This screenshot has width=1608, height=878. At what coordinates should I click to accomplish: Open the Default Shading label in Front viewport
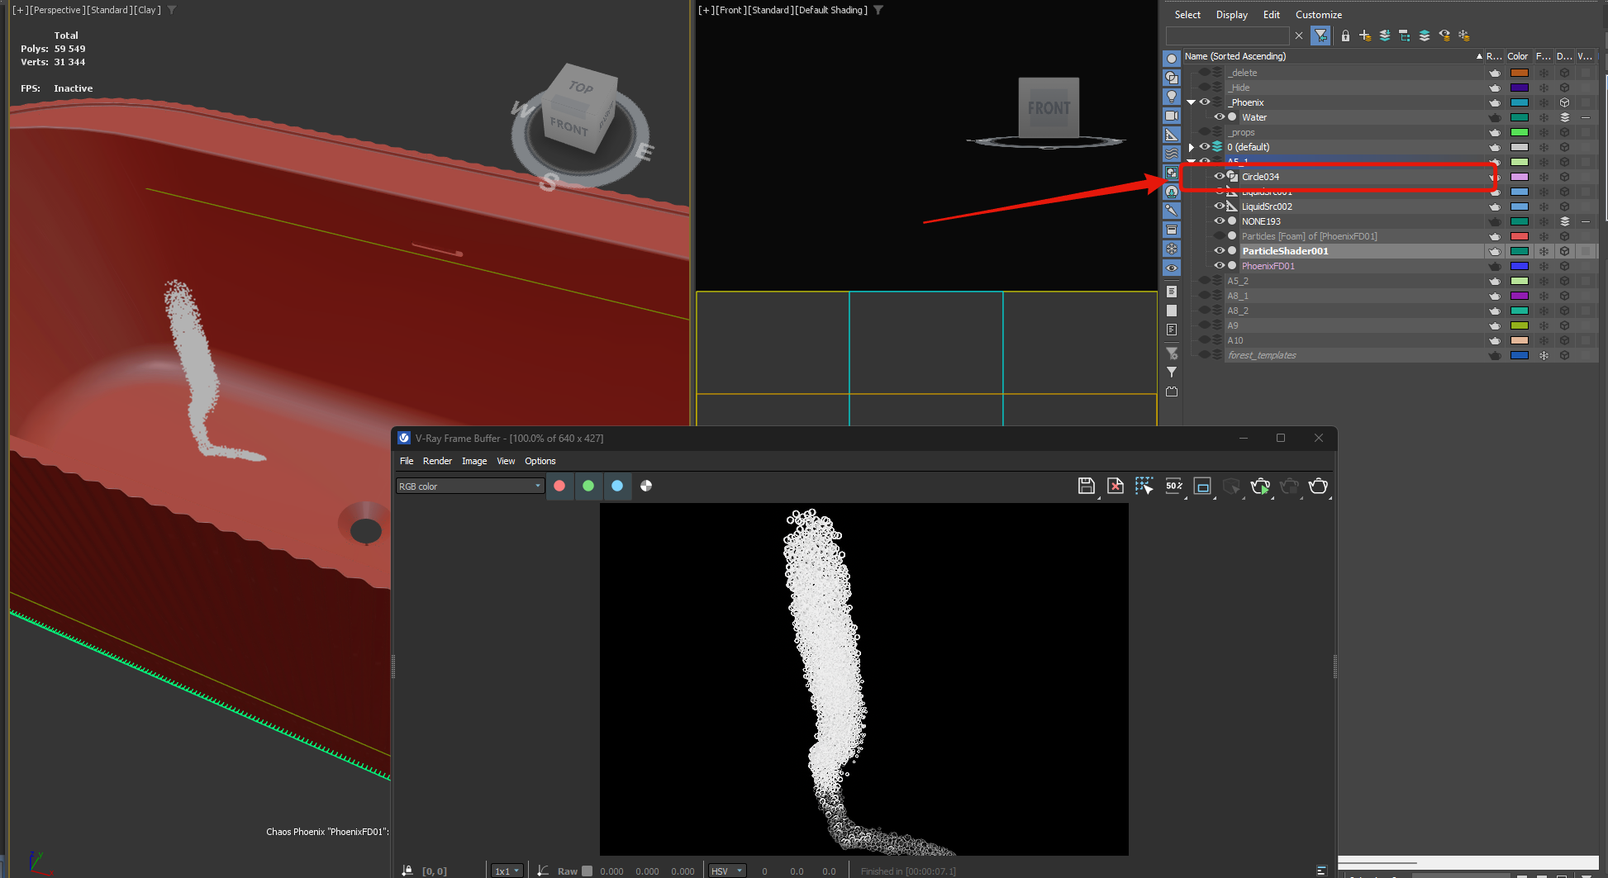832,10
